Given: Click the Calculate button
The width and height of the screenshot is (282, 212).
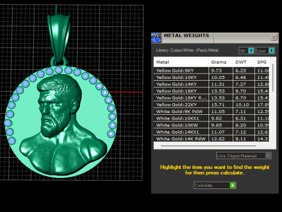Looking at the screenshot, I should click(215, 185).
